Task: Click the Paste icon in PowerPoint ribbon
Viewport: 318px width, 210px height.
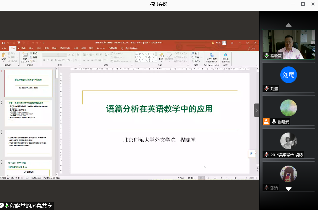Action: [x=4, y=56]
